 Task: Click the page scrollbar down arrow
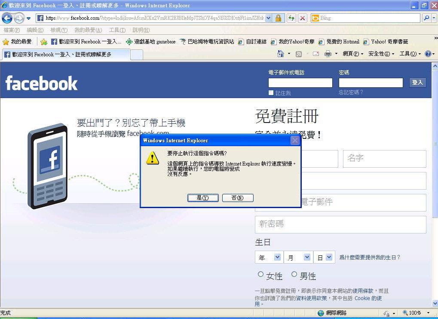point(435,304)
